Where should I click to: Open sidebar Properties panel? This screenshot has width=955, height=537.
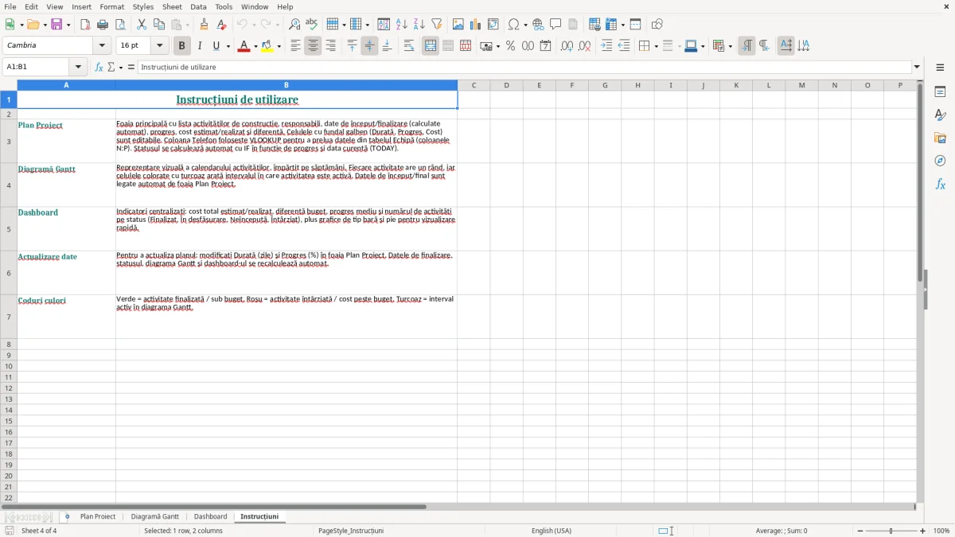940,91
